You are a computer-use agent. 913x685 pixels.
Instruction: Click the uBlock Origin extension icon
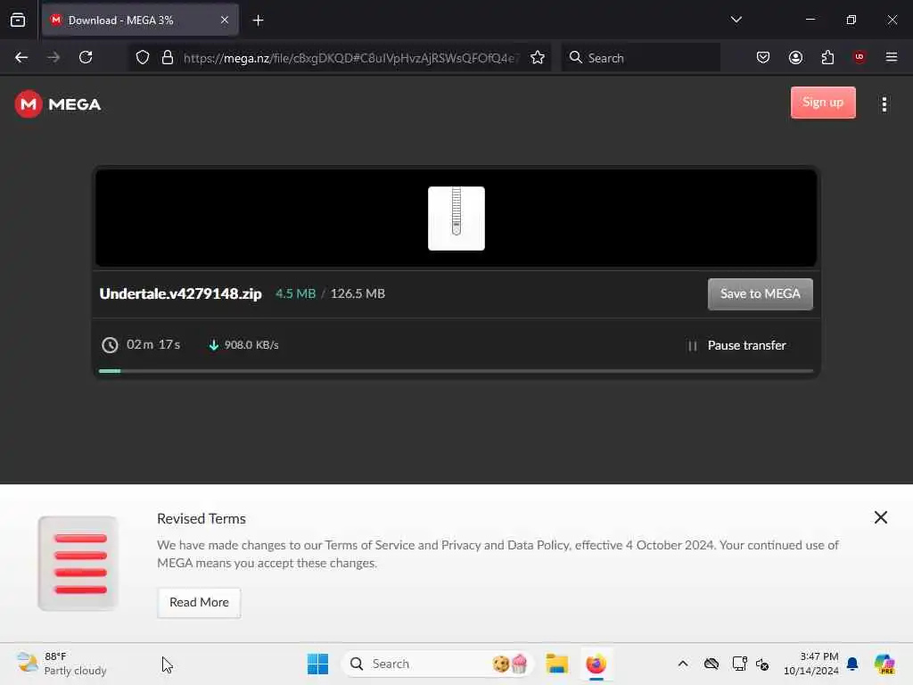click(860, 57)
